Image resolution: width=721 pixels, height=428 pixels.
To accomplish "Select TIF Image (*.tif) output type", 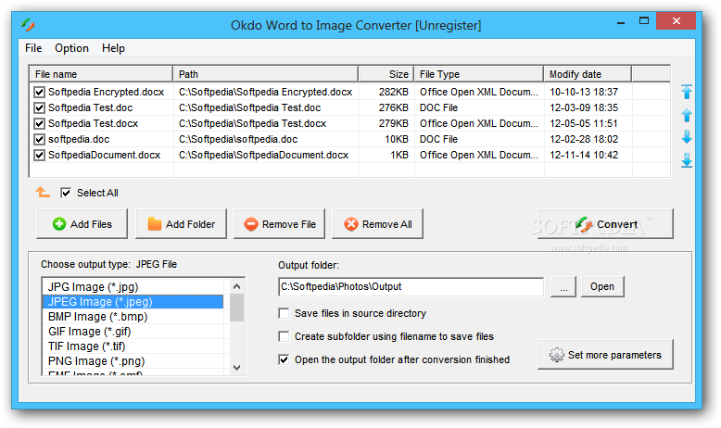I will pyautogui.click(x=133, y=346).
